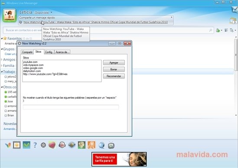Select the contact Brian
The image size is (238, 168).
(9, 115)
